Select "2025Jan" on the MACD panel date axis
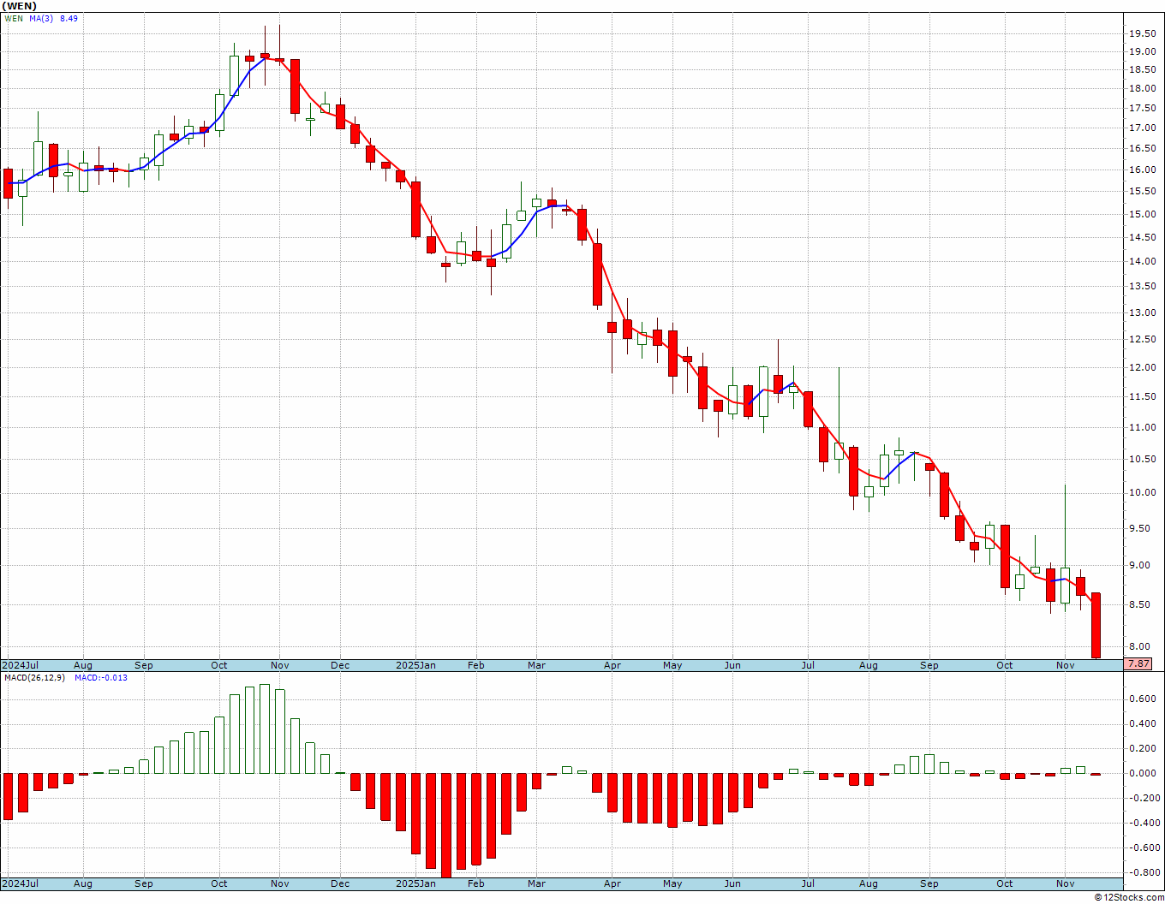The width and height of the screenshot is (1165, 904). [x=415, y=883]
